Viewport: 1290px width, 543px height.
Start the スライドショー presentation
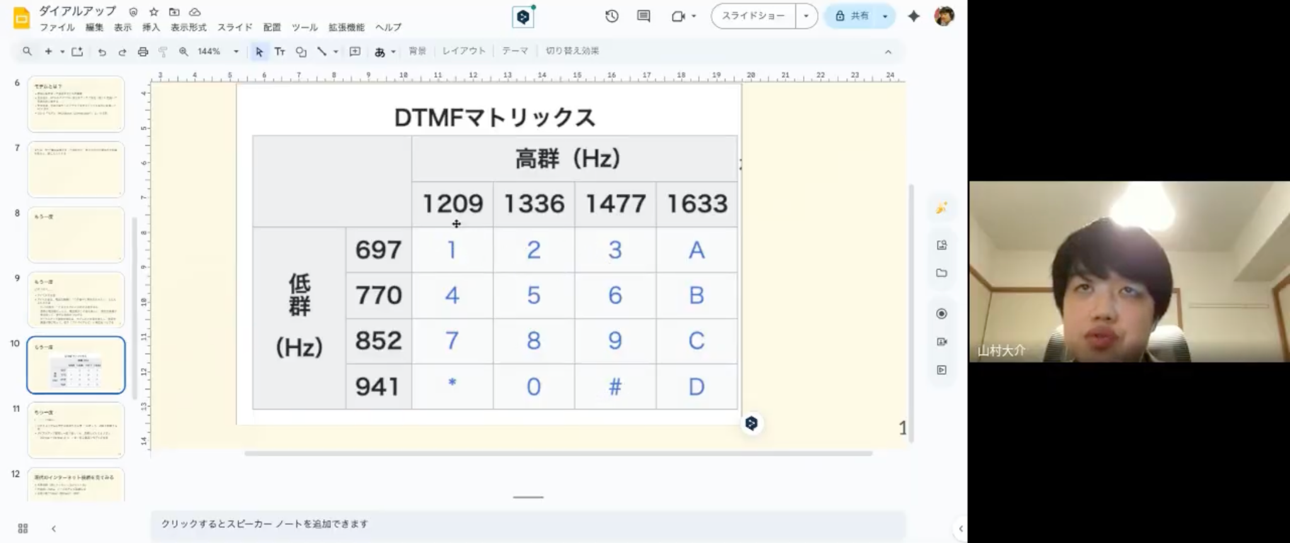pyautogui.click(x=753, y=16)
